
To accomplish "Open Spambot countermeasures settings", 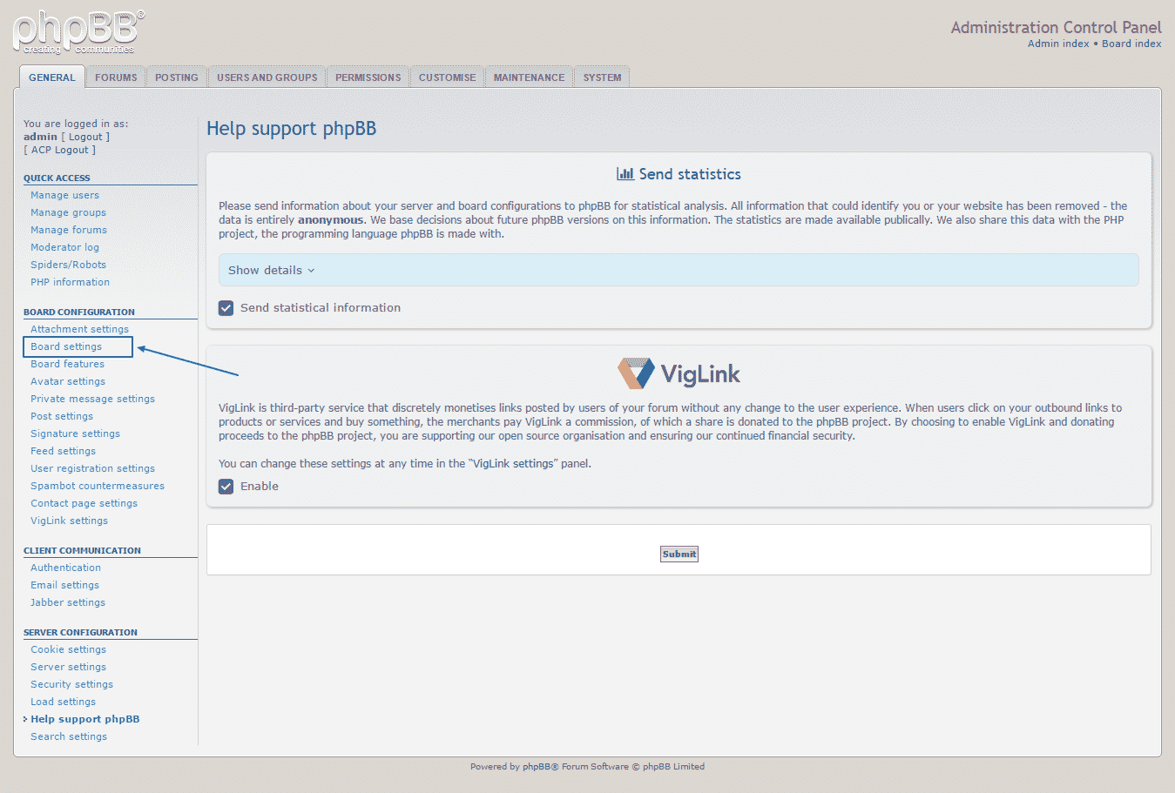I will point(97,486).
